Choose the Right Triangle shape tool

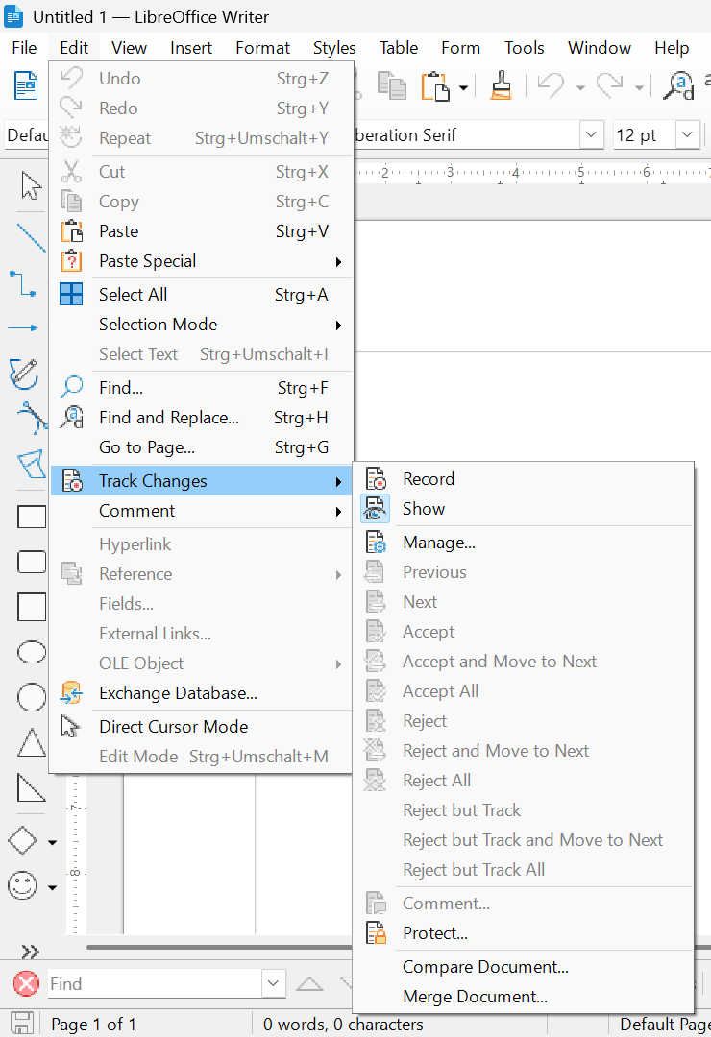(x=32, y=787)
